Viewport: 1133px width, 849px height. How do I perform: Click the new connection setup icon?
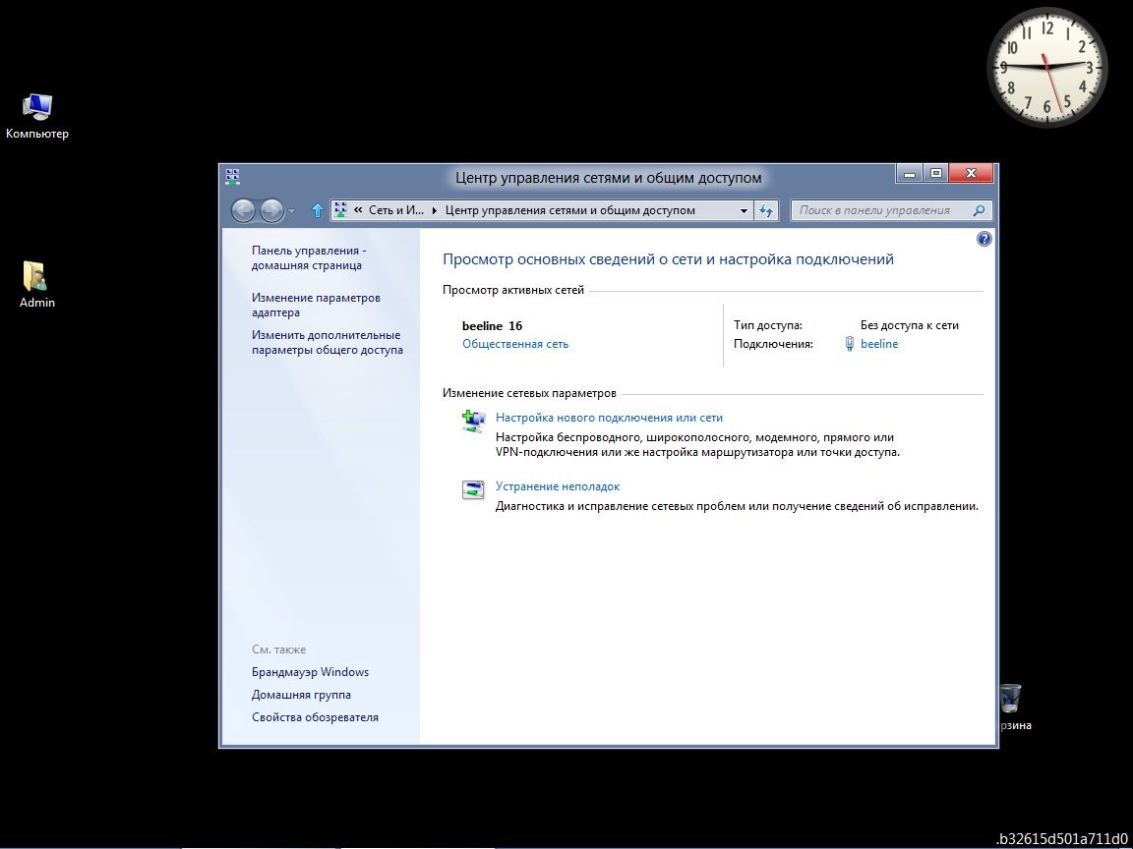pos(473,421)
